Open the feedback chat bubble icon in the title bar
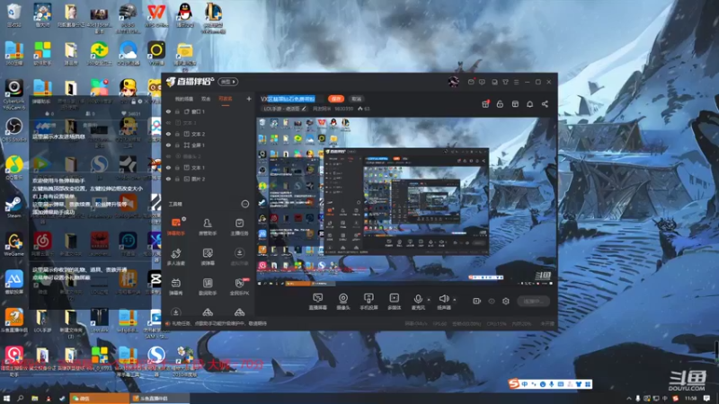The height and width of the screenshot is (404, 719). pyautogui.click(x=482, y=82)
